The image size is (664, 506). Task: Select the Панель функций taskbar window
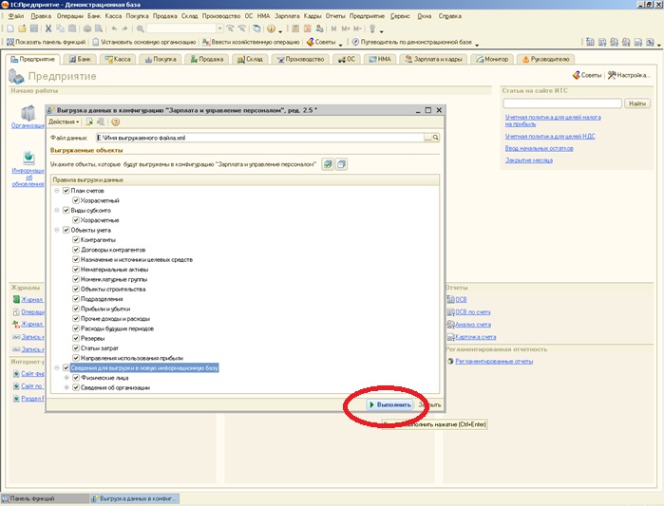pos(45,498)
